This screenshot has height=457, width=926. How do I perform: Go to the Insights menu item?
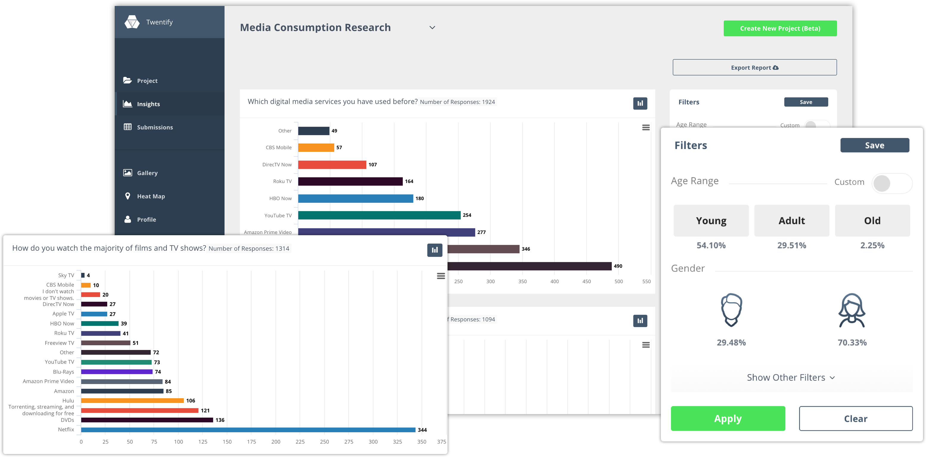tap(170, 104)
